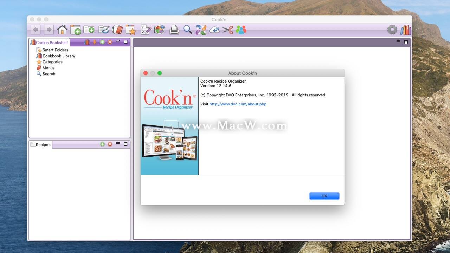Go forward with the right arrow toolbar button
Viewport: 450px width, 253px height.
[49, 30]
